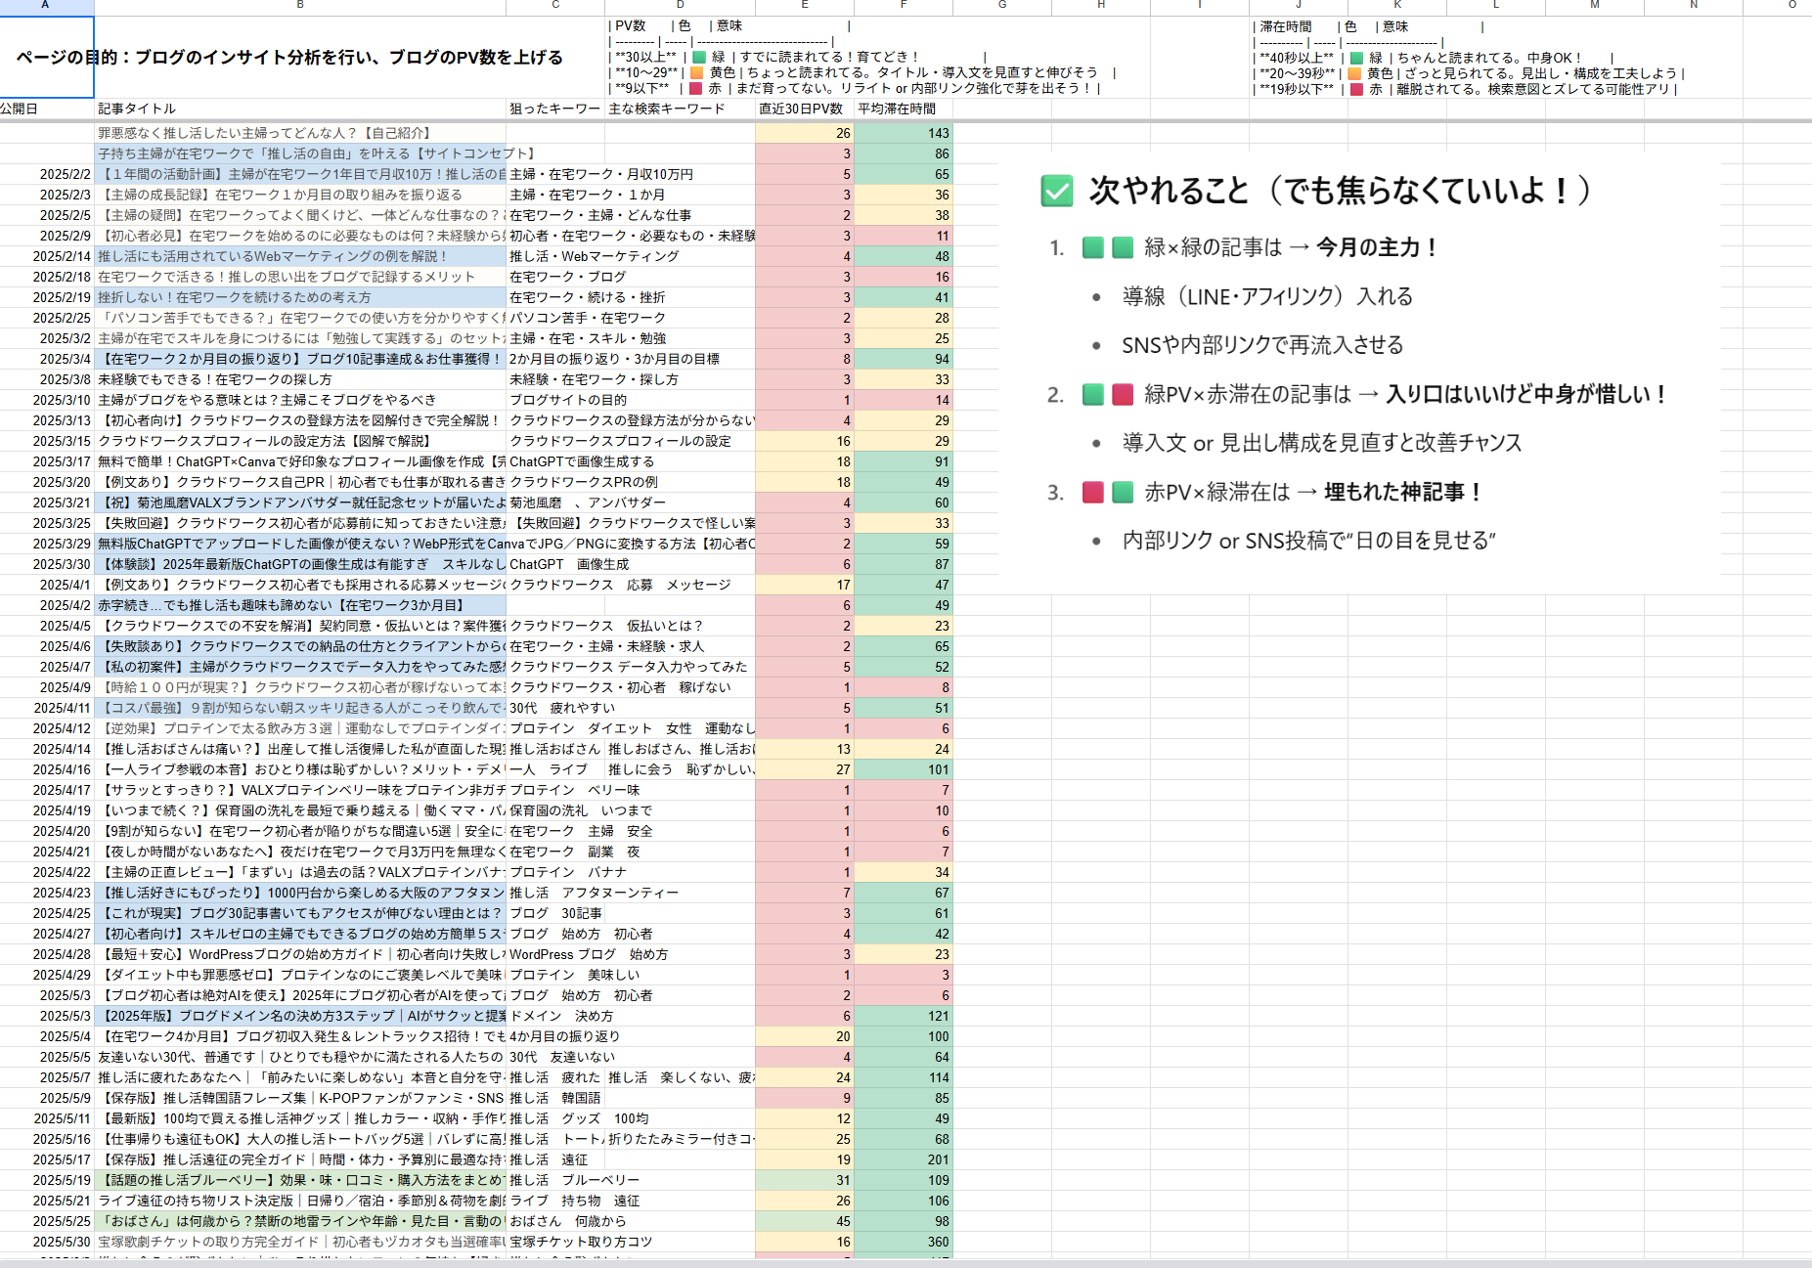Click PV value 17 in 2025/4/1 row
This screenshot has width=1812, height=1268.
click(x=805, y=585)
